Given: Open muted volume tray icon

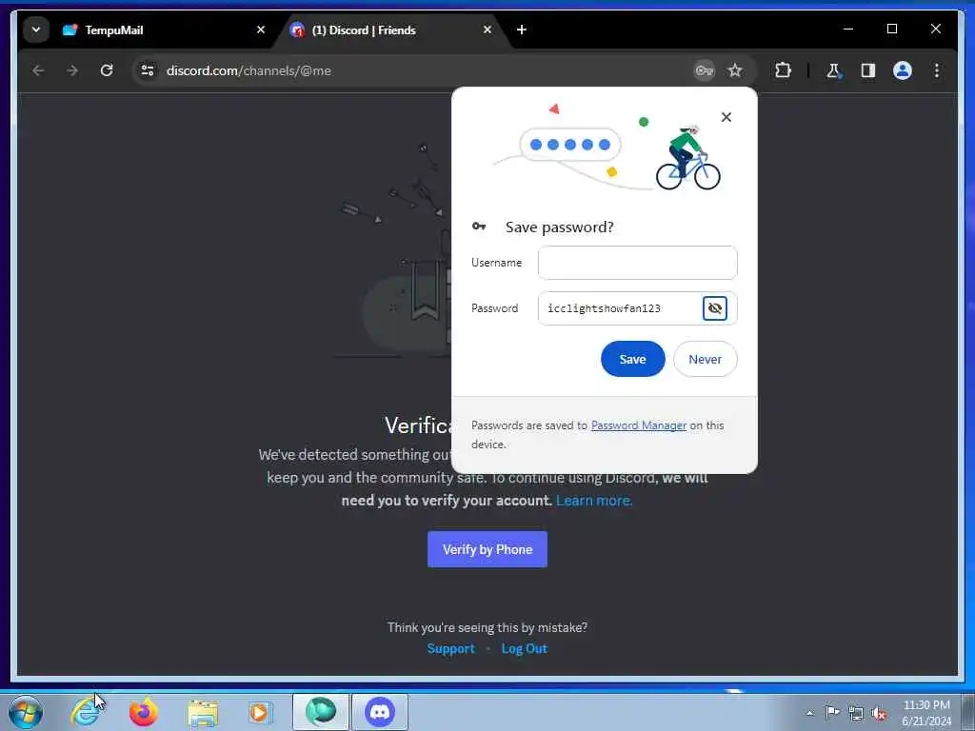Looking at the screenshot, I should click(879, 713).
